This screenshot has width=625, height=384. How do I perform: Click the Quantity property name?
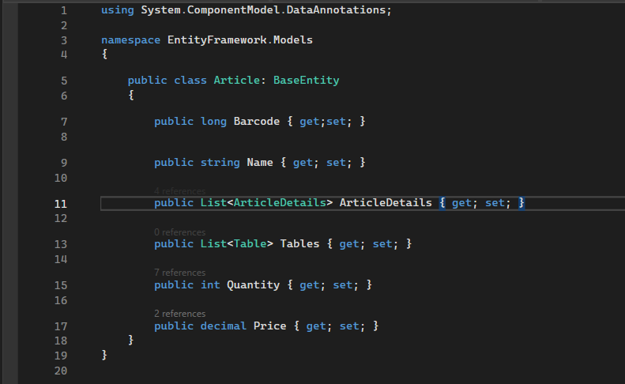click(x=253, y=284)
